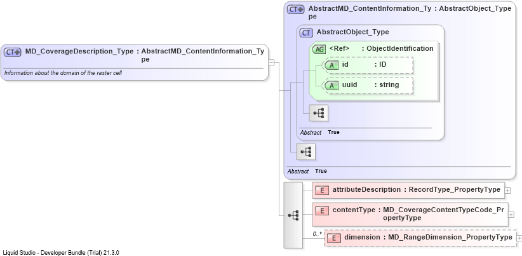Click the E icon of attributeDescription
Image resolution: width=522 pixels, height=256 pixels.
tap(322, 191)
